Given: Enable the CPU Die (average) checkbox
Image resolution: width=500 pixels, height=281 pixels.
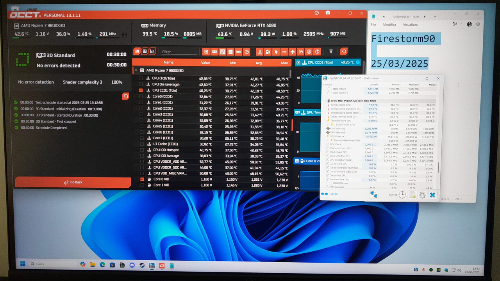Looking at the screenshot, I should pos(141,84).
